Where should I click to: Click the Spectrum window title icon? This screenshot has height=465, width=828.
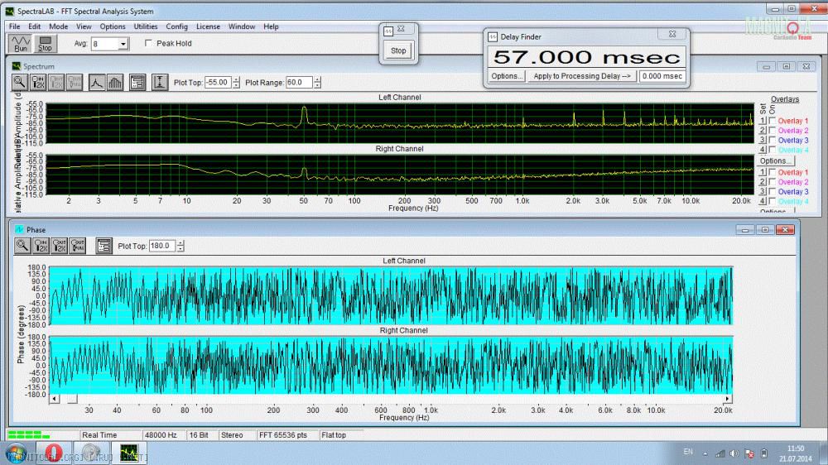click(x=17, y=66)
